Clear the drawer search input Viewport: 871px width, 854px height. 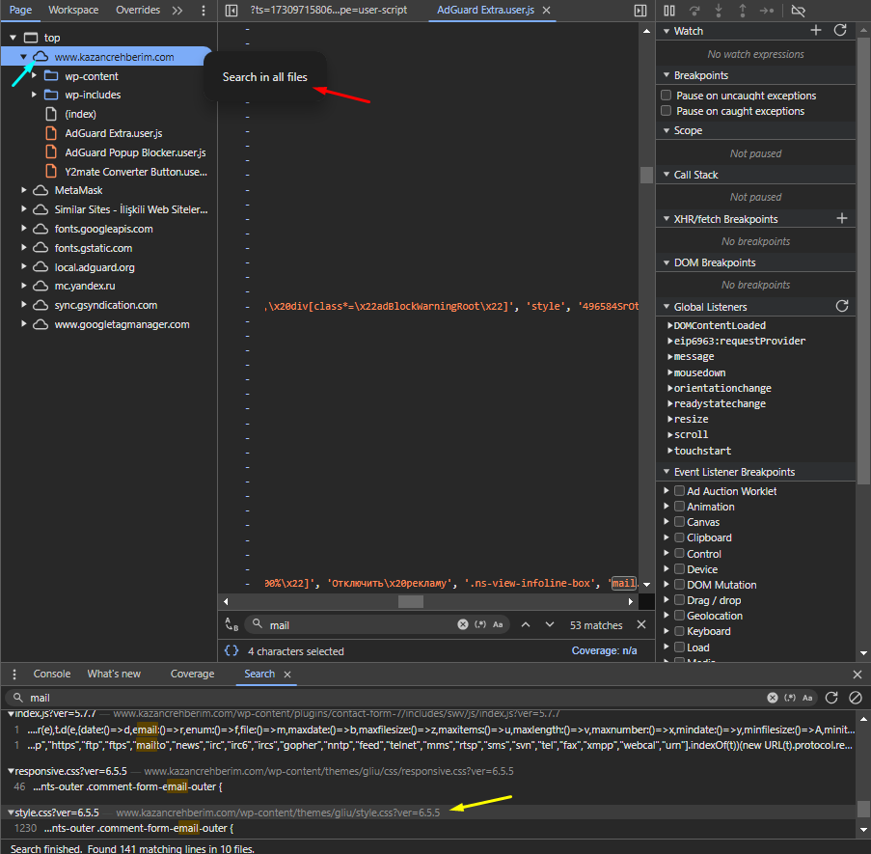pos(773,698)
